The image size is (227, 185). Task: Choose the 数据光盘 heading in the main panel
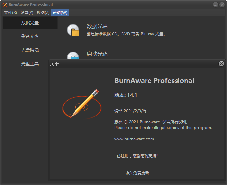pos(97,26)
